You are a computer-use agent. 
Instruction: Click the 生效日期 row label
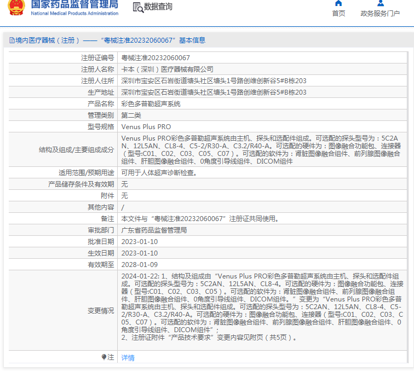tap(101, 253)
